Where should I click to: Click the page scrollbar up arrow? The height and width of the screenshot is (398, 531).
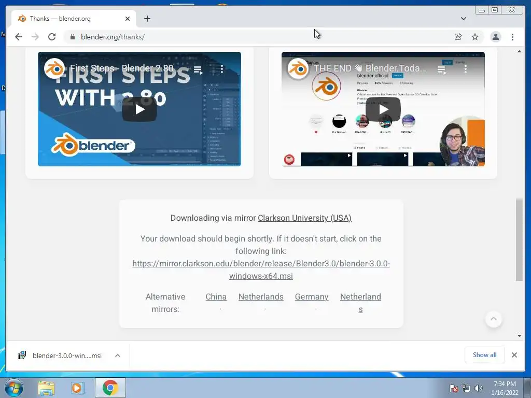(519, 51)
